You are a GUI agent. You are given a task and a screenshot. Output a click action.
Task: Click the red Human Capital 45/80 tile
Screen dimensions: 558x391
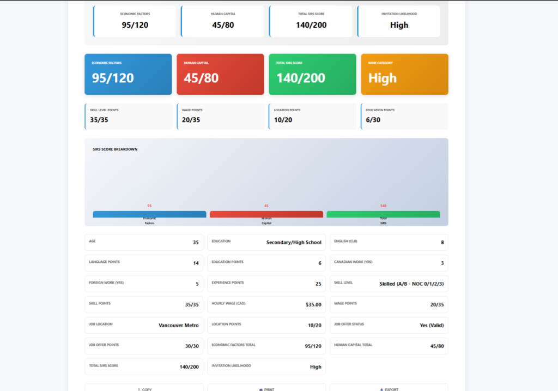point(220,74)
